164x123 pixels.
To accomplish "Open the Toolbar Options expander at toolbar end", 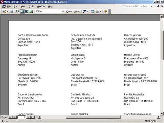I will click(x=110, y=12).
